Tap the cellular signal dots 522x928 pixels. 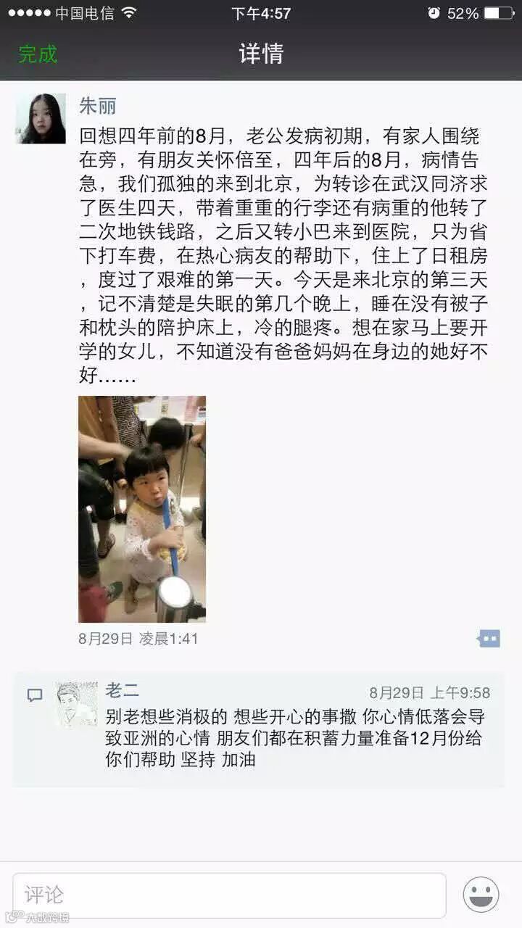coord(29,13)
